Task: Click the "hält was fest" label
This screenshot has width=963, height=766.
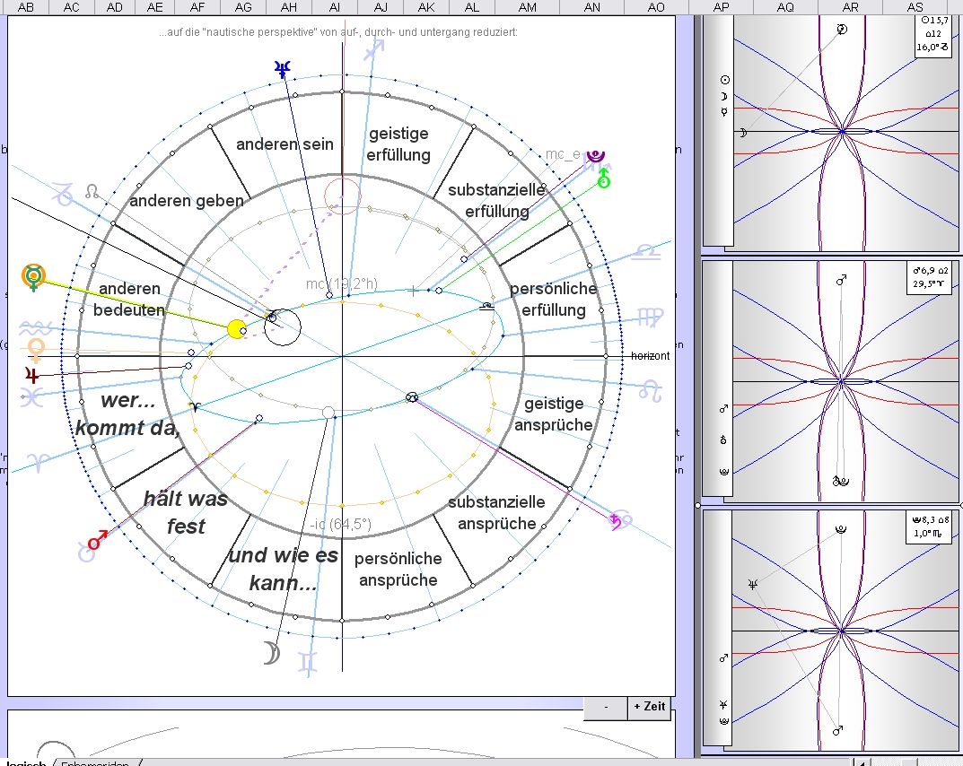Action: (x=186, y=512)
